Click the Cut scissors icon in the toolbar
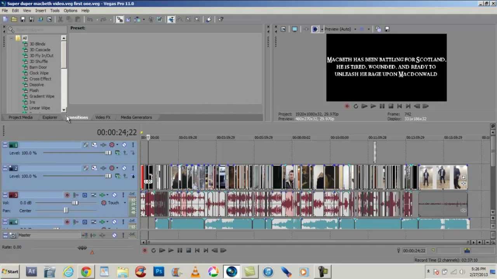Image resolution: width=497 pixels, height=279 pixels. [x=60, y=19]
